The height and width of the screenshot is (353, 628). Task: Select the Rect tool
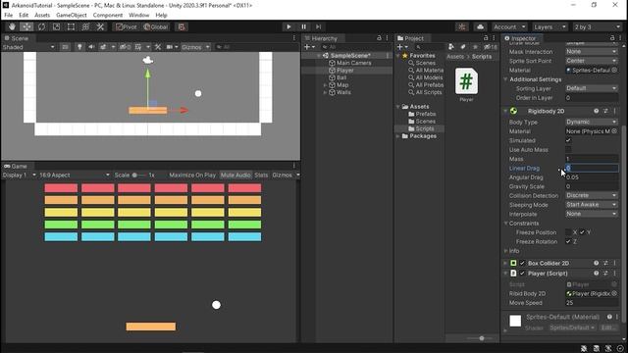[x=71, y=26]
